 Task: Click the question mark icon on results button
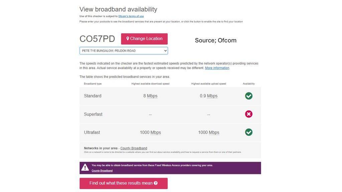click(x=156, y=183)
